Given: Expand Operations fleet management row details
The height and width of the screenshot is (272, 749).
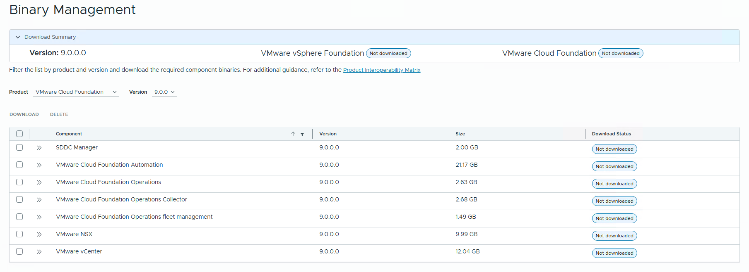Looking at the screenshot, I should pos(39,217).
